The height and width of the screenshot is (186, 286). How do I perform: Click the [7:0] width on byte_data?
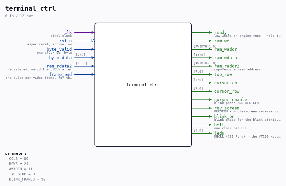point(81,55)
